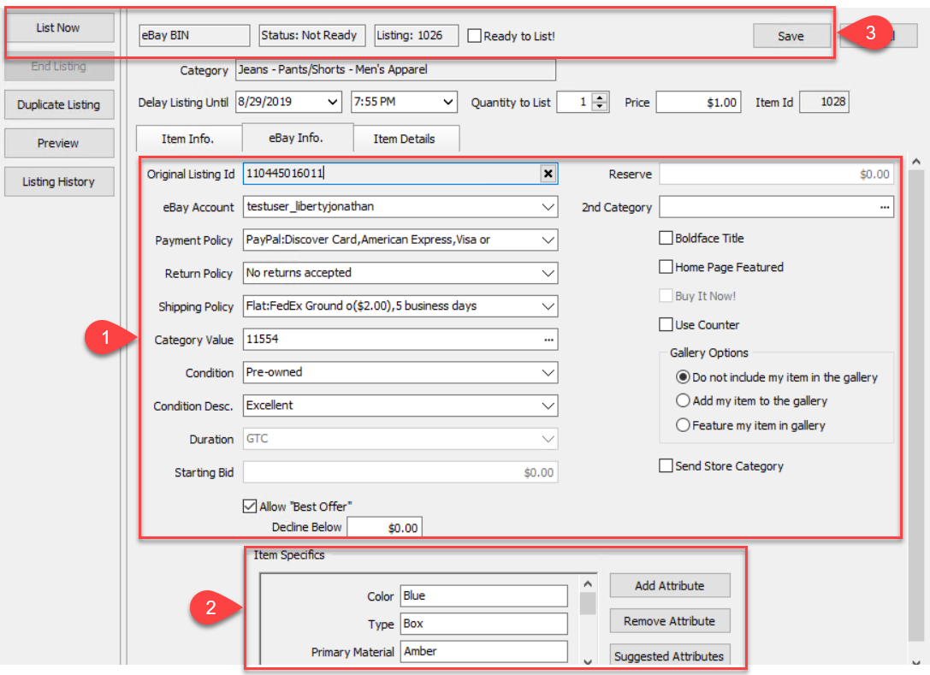Save the listing

pyautogui.click(x=791, y=36)
